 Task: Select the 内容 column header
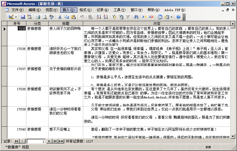[x=157, y=23]
